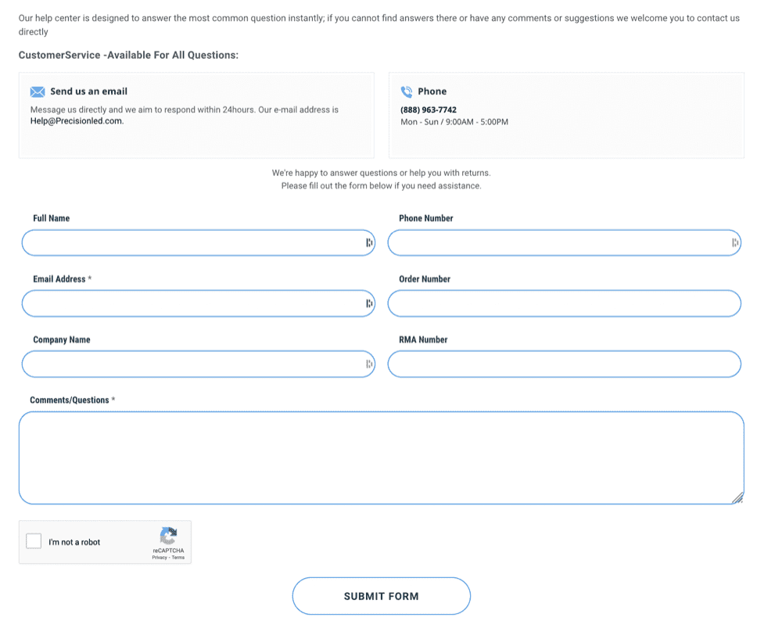Click the resize handle of the Comments box
The width and height of the screenshot is (782, 621).
point(737,498)
